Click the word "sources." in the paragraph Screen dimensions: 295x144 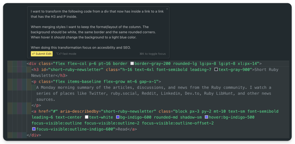pyautogui.click(x=46, y=100)
